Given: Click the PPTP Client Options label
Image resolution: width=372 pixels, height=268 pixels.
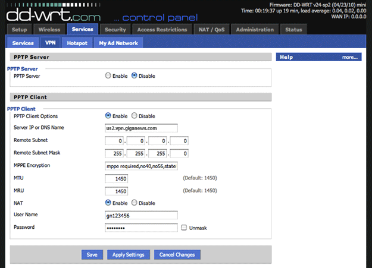Looking at the screenshot, I should pyautogui.click(x=36, y=116).
